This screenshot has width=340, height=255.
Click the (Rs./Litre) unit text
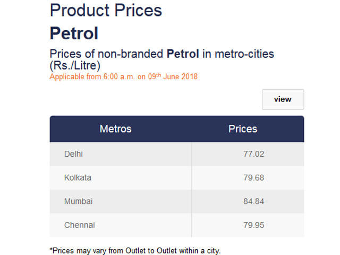tap(75, 65)
